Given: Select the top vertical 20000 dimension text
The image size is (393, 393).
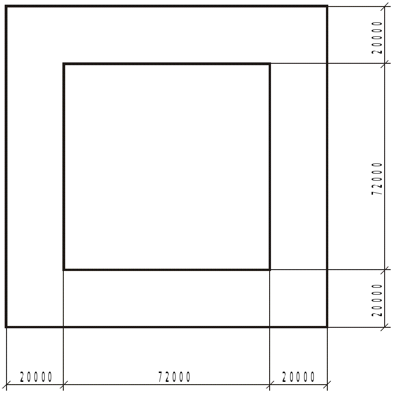Looking at the screenshot, I should pos(376,38).
